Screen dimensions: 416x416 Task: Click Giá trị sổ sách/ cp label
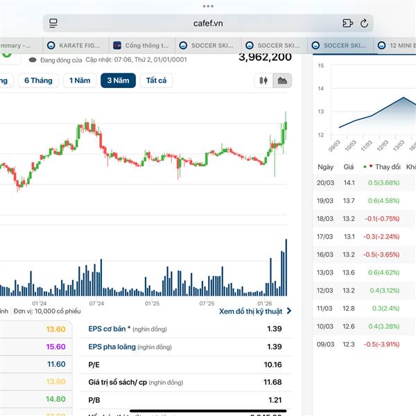pyautogui.click(x=118, y=382)
